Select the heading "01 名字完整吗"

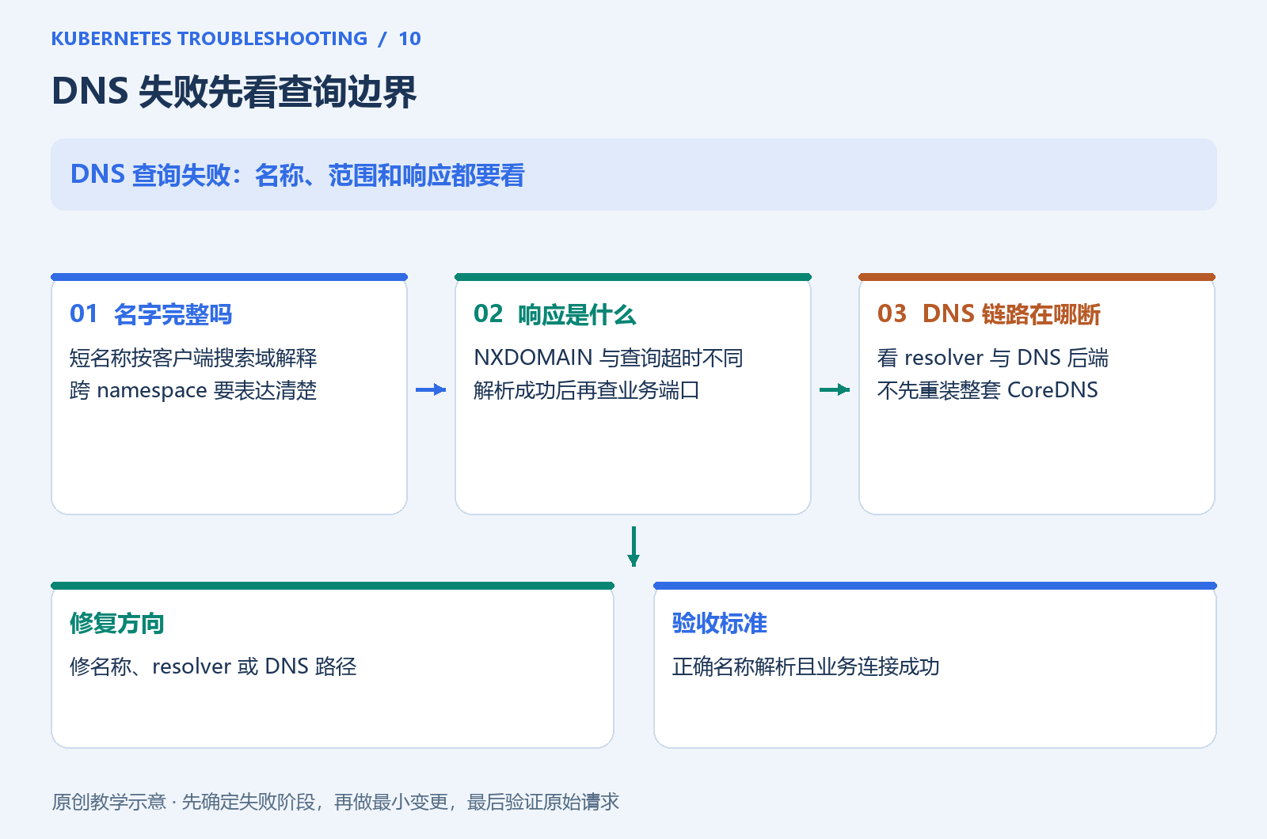pyautogui.click(x=151, y=314)
